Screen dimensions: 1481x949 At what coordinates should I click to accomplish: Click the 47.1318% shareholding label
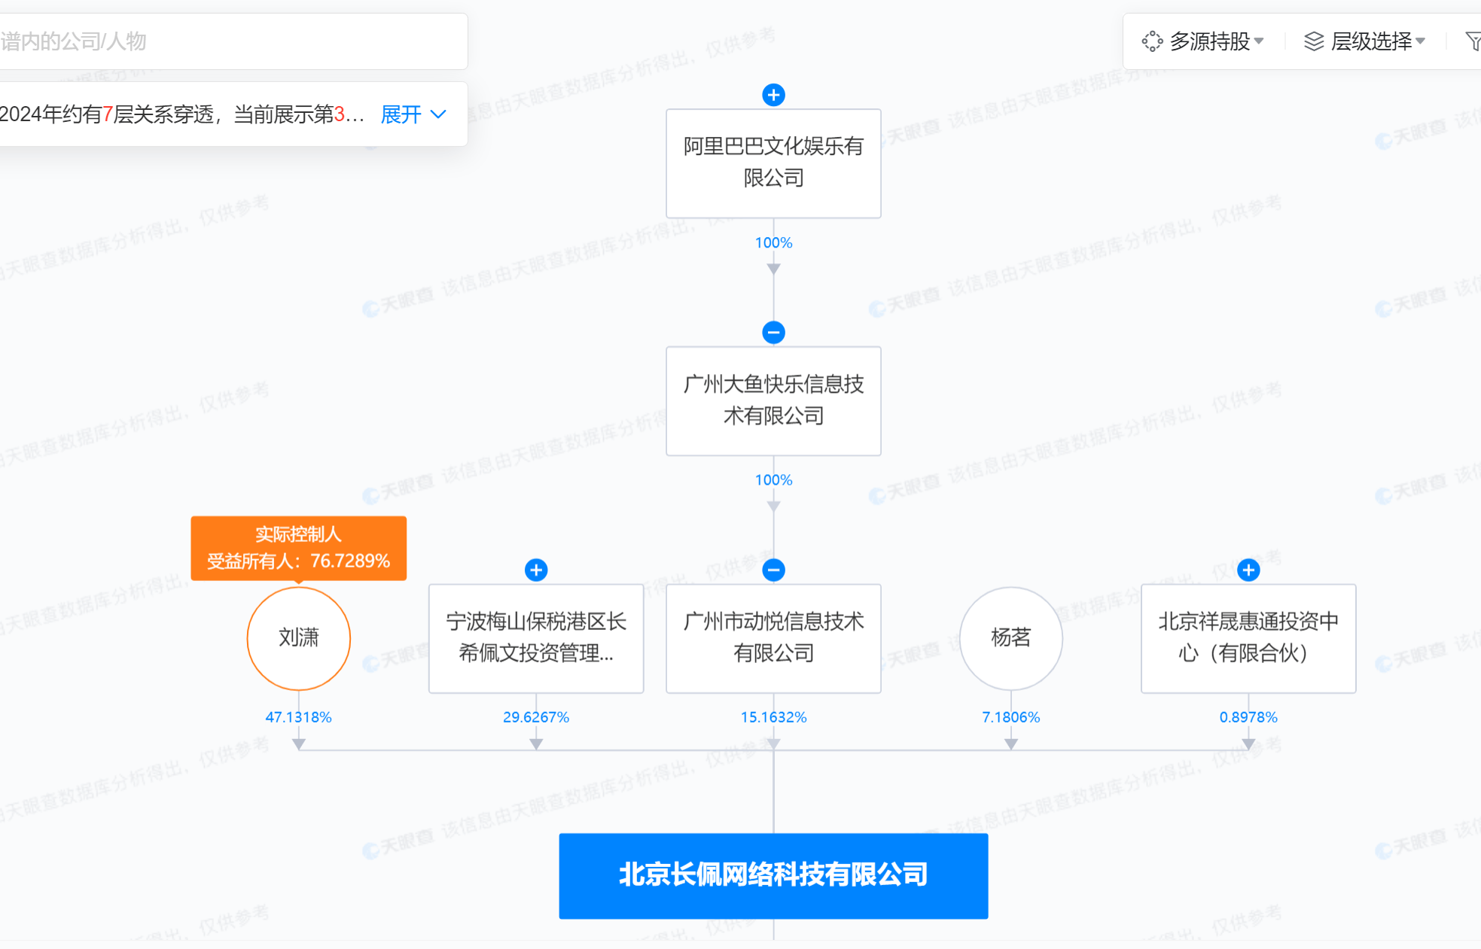click(299, 717)
